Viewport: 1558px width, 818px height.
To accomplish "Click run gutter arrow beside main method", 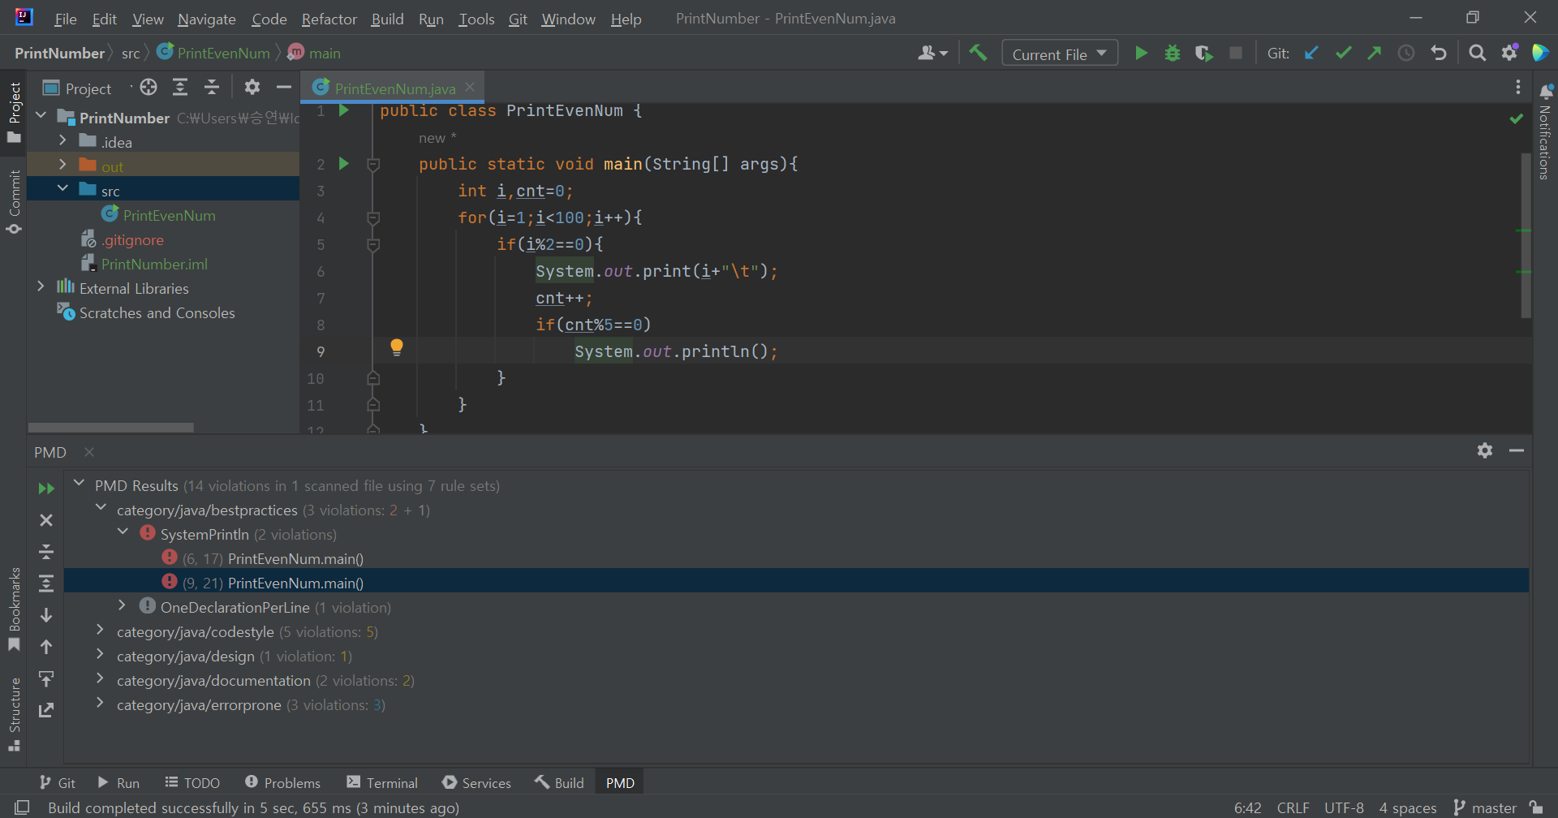I will click(343, 164).
